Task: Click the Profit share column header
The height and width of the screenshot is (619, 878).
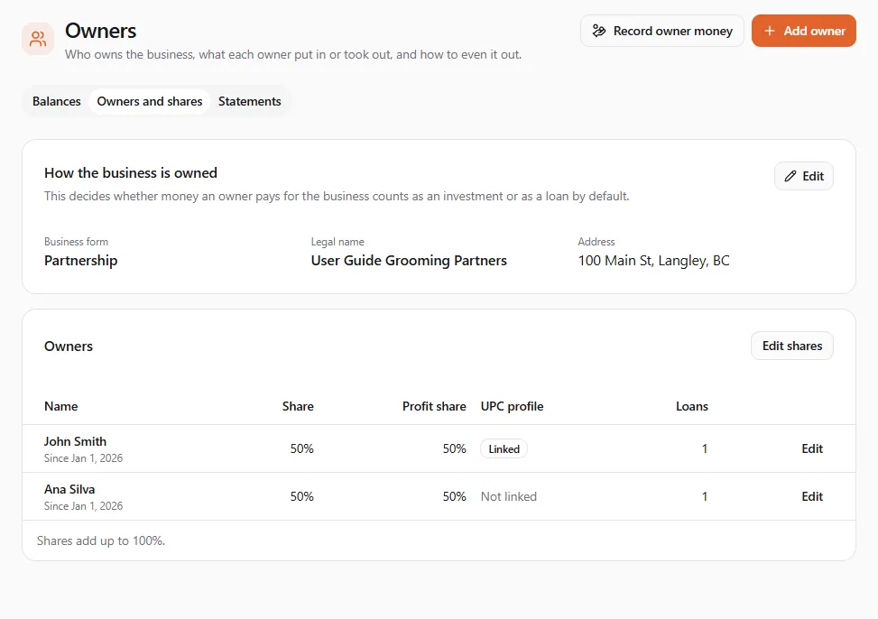Action: pyautogui.click(x=434, y=406)
